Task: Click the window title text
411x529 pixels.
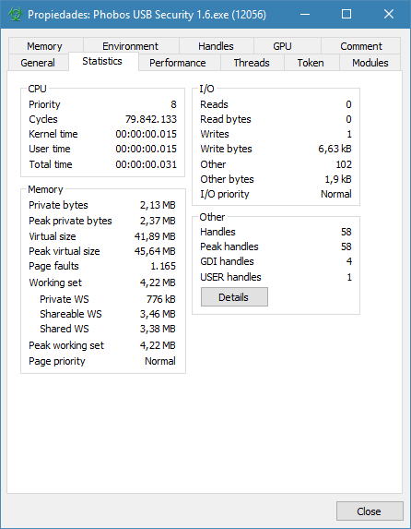Action: point(147,15)
